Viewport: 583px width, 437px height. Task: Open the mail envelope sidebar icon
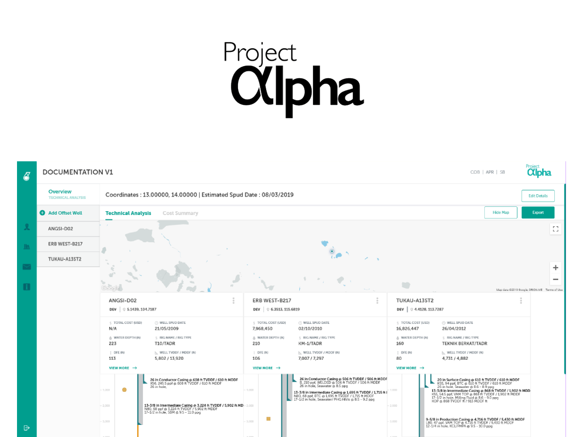27,267
